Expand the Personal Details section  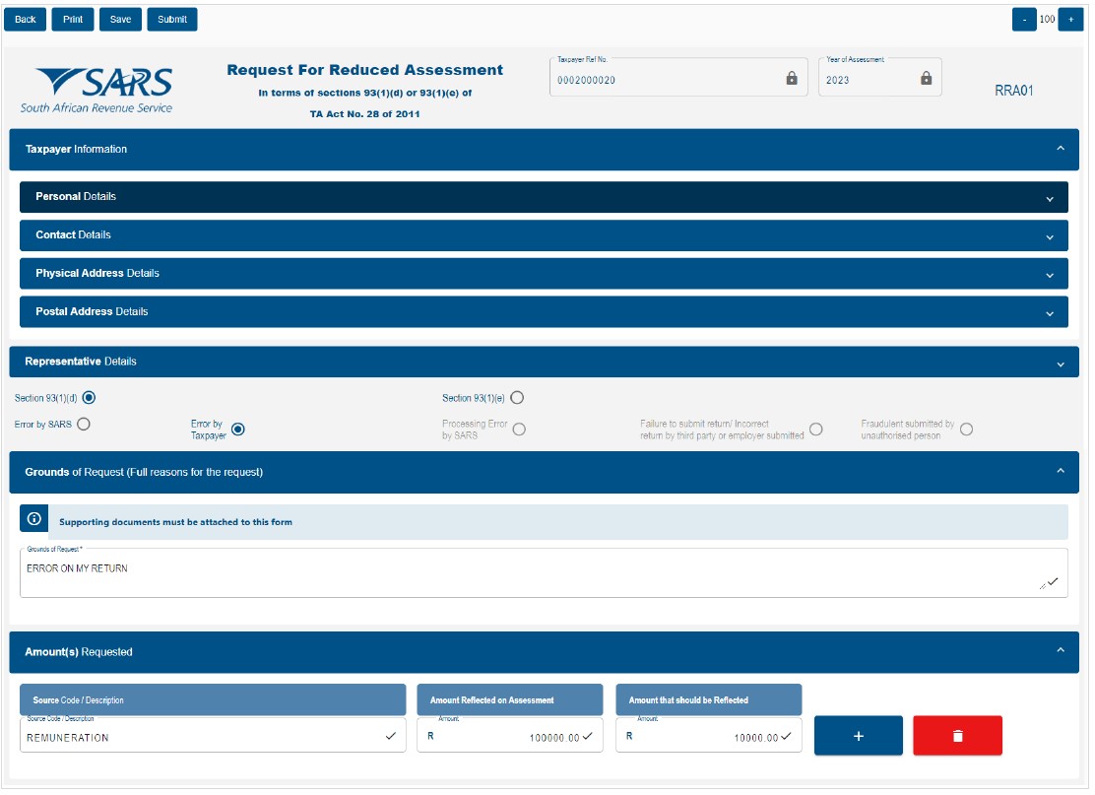click(x=544, y=197)
